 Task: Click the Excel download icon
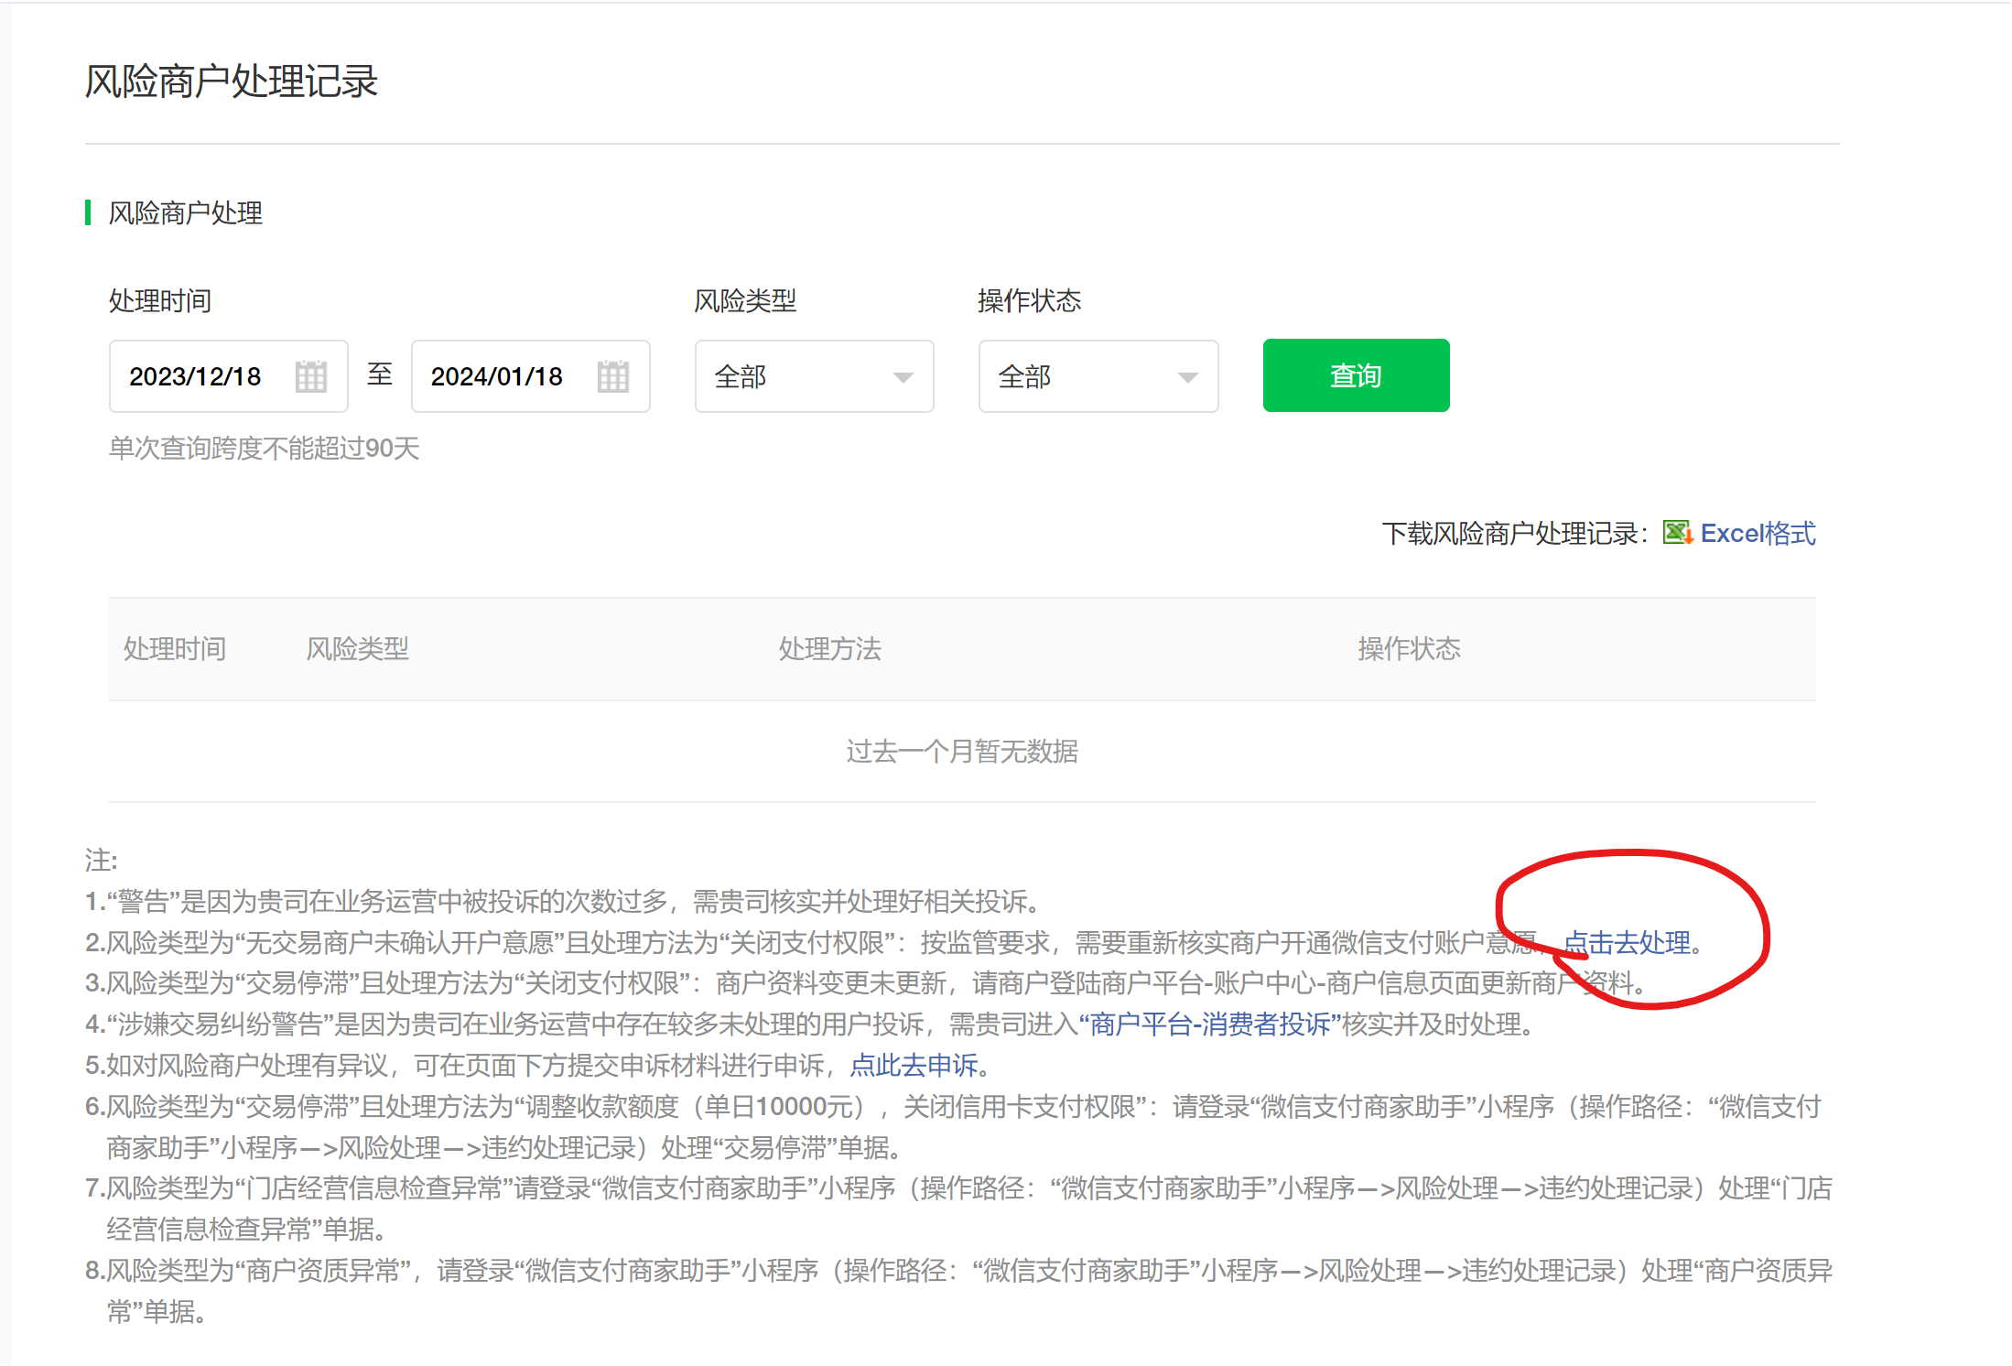tap(1677, 533)
